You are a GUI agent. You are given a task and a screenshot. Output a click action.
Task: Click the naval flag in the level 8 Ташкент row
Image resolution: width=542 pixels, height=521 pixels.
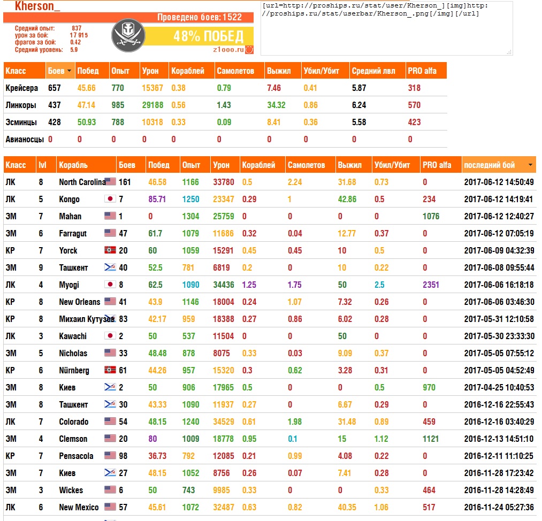coord(110,403)
